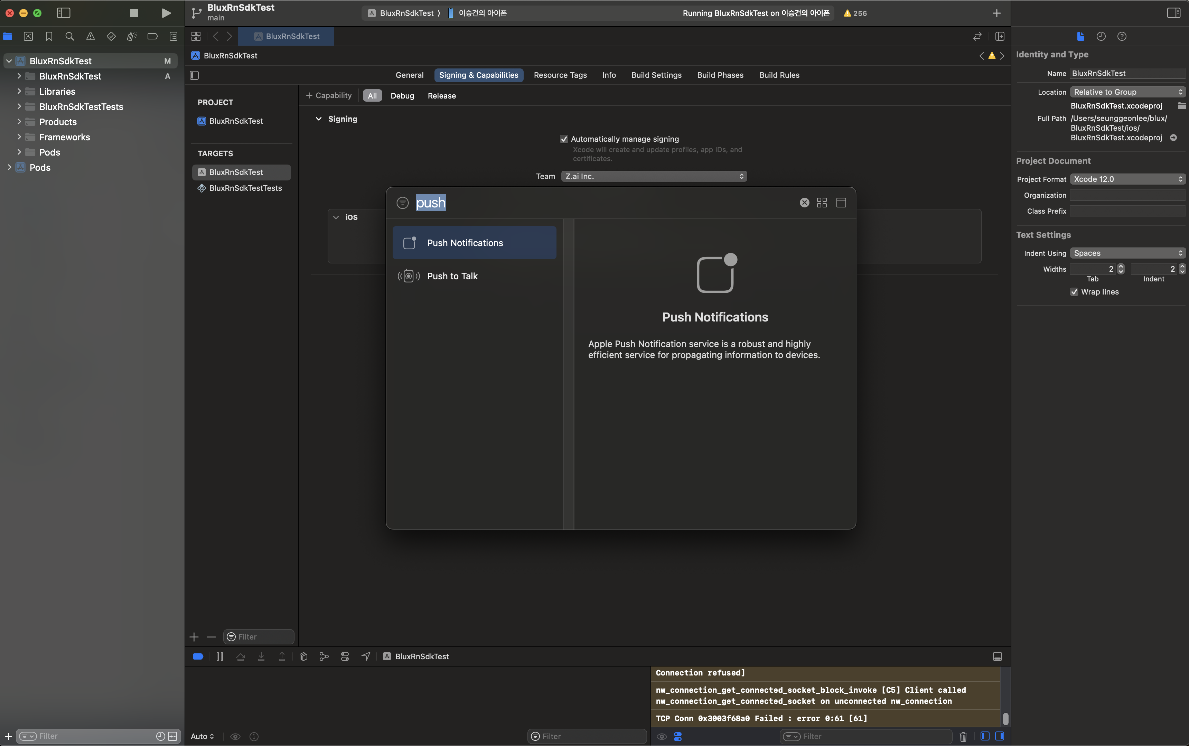Image resolution: width=1189 pixels, height=746 pixels.
Task: Open the Team dropdown Z.ai Inc.
Action: tap(654, 177)
